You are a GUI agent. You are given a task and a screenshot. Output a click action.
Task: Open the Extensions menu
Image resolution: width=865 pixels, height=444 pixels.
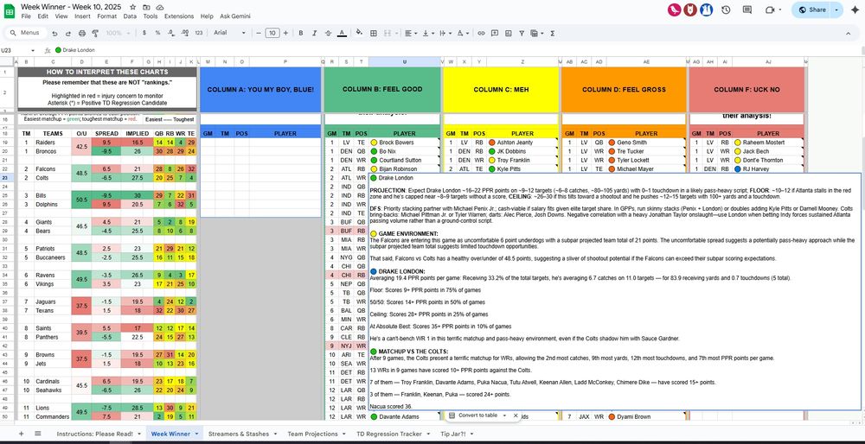(179, 16)
